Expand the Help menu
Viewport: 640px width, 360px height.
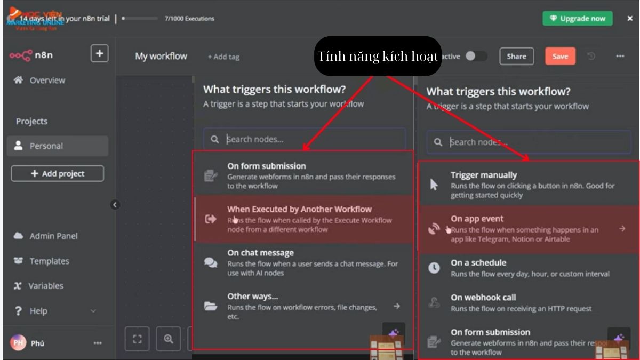pyautogui.click(x=54, y=311)
